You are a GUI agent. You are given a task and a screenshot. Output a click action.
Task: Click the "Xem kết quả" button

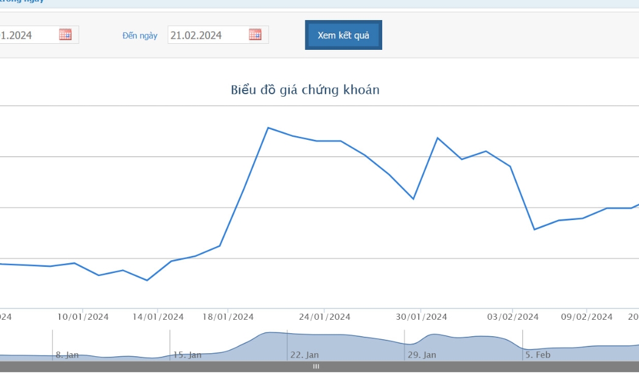pyautogui.click(x=344, y=35)
